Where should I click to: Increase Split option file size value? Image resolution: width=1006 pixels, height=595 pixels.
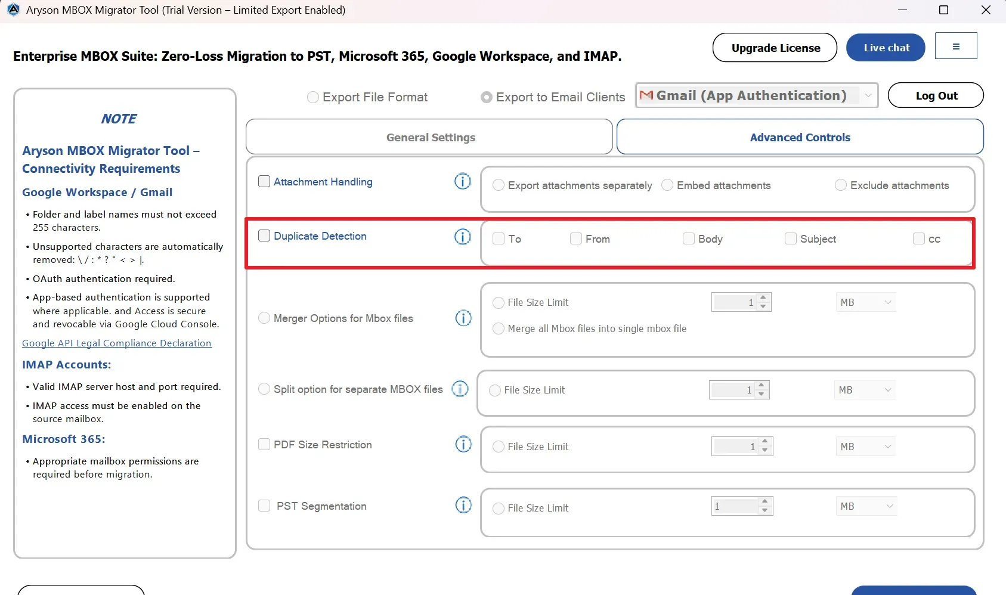pyautogui.click(x=762, y=385)
